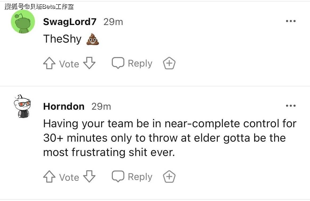The image size is (310, 201).
Task: Upvote SwagLord7's TheShy comment
Action: (49, 63)
